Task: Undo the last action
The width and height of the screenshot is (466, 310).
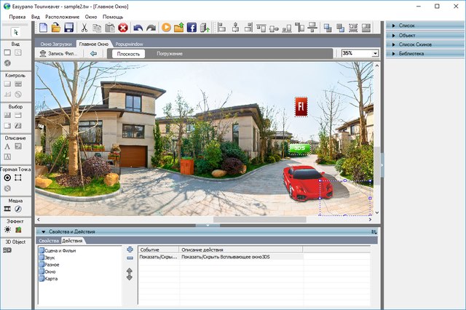Action: (138, 28)
